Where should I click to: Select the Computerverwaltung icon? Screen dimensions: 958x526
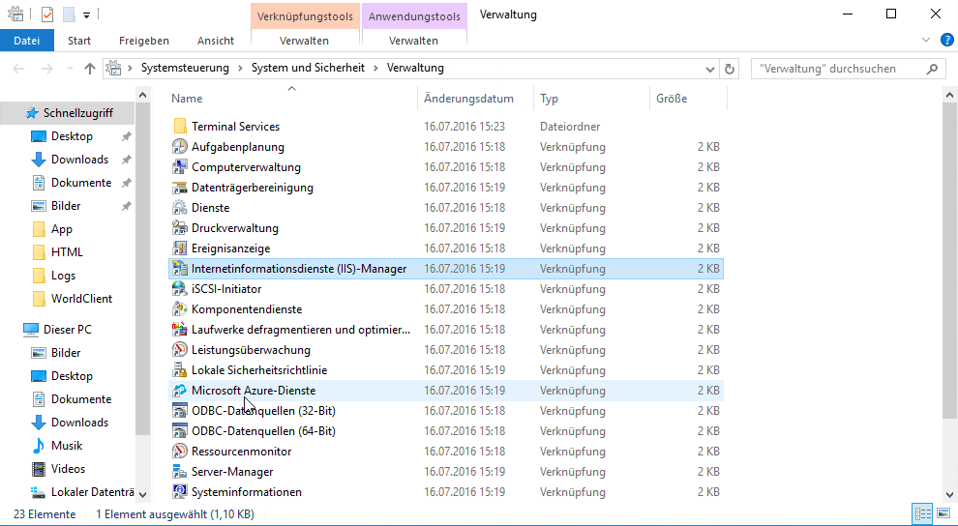click(x=179, y=167)
